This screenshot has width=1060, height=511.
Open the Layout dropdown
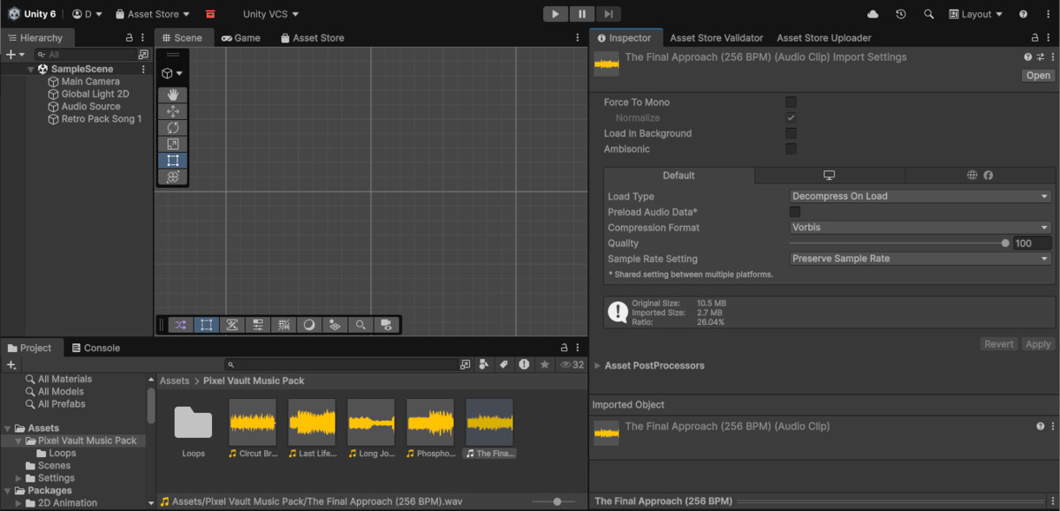click(975, 14)
